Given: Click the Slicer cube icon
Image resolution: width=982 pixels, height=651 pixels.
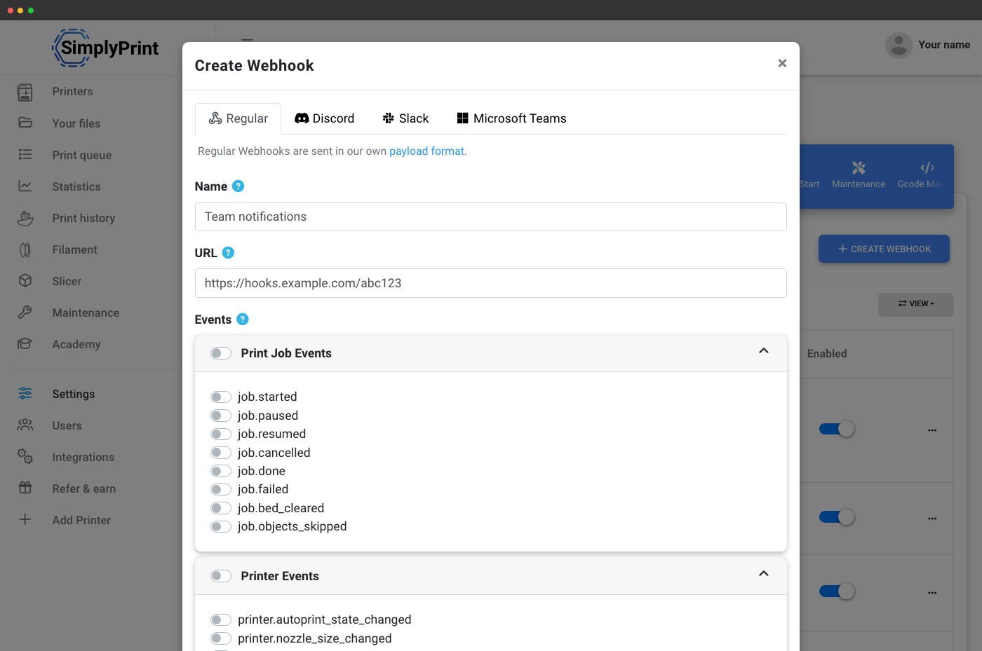Looking at the screenshot, I should (x=25, y=280).
